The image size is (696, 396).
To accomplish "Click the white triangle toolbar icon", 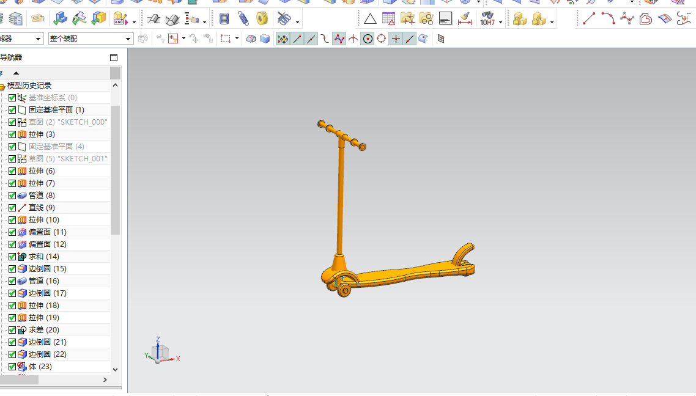I will [370, 18].
